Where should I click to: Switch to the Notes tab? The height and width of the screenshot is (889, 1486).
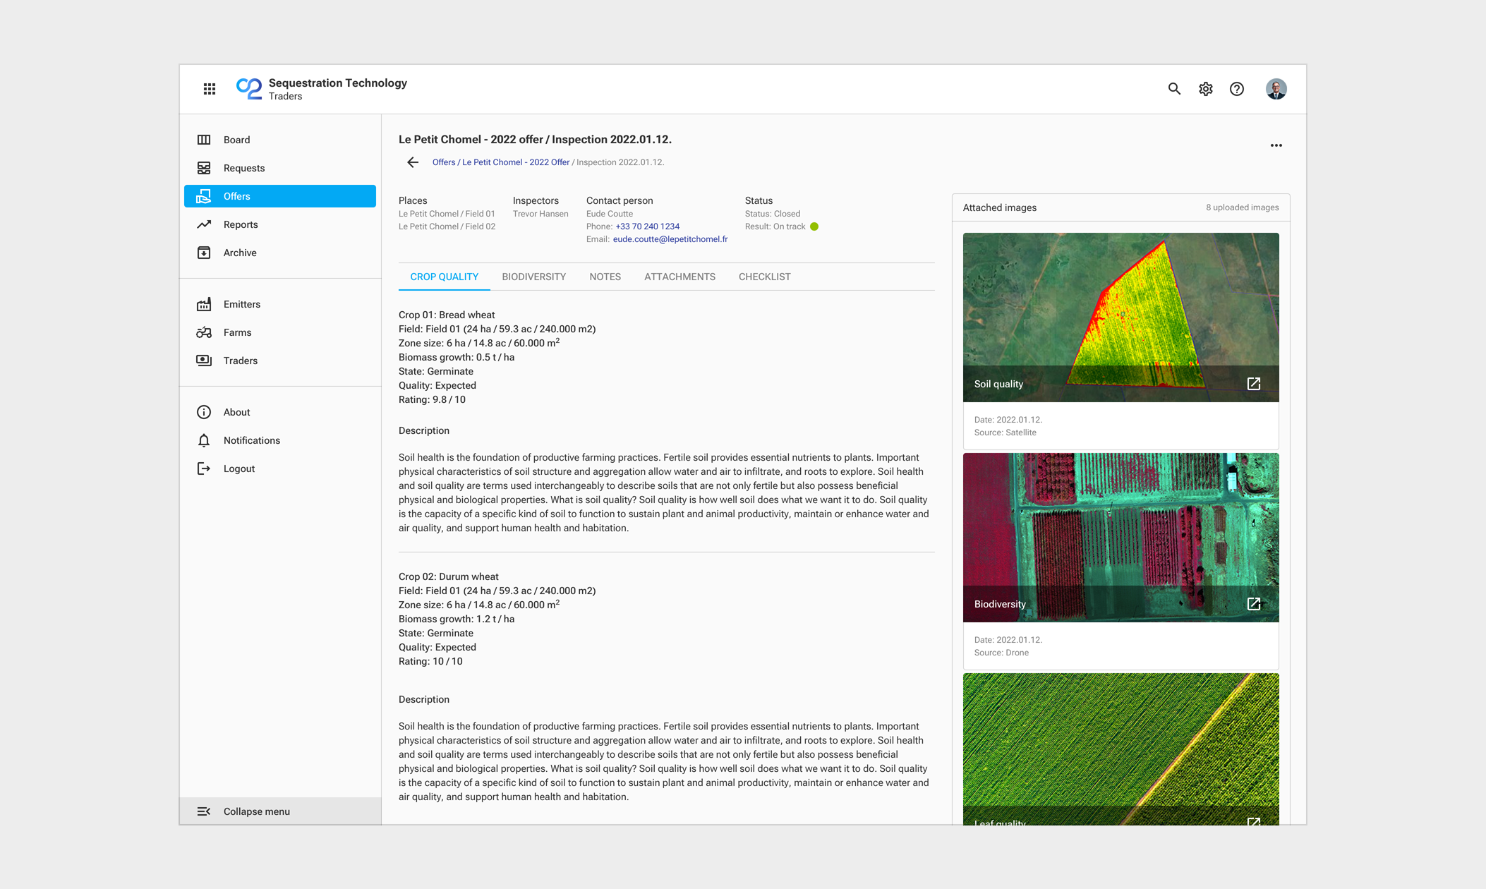[x=605, y=277]
